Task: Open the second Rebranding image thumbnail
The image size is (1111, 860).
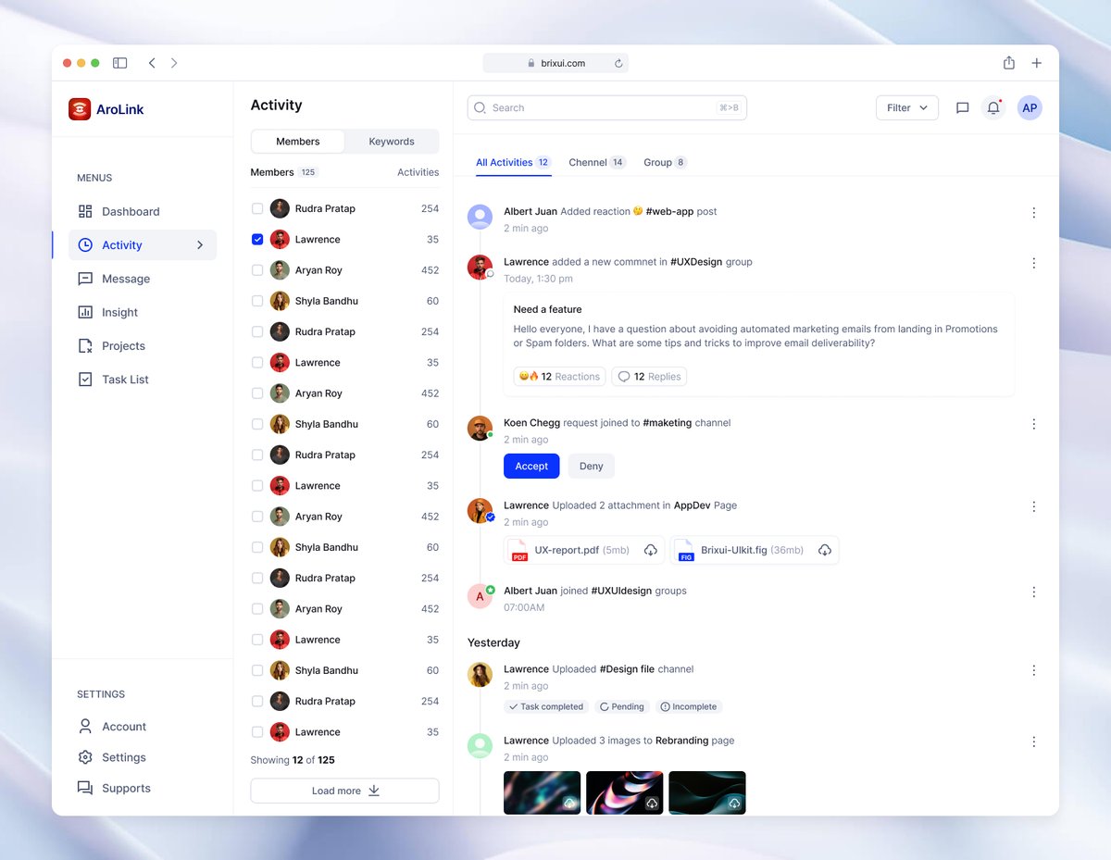Action: coord(625,792)
